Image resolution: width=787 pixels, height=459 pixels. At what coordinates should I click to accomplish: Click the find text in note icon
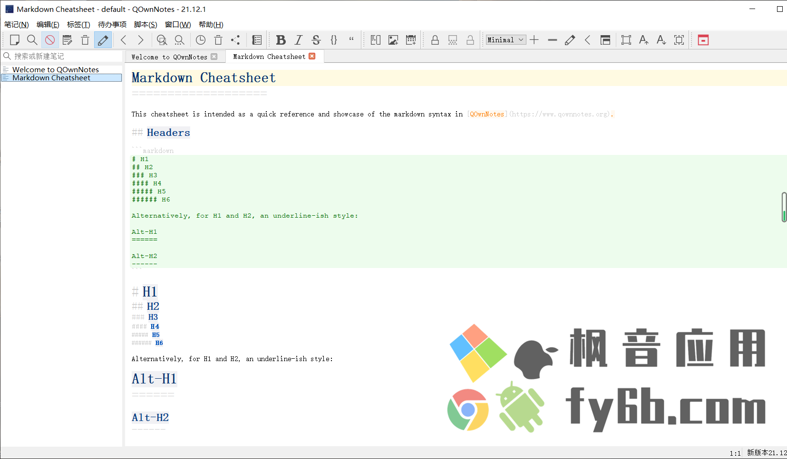point(162,40)
